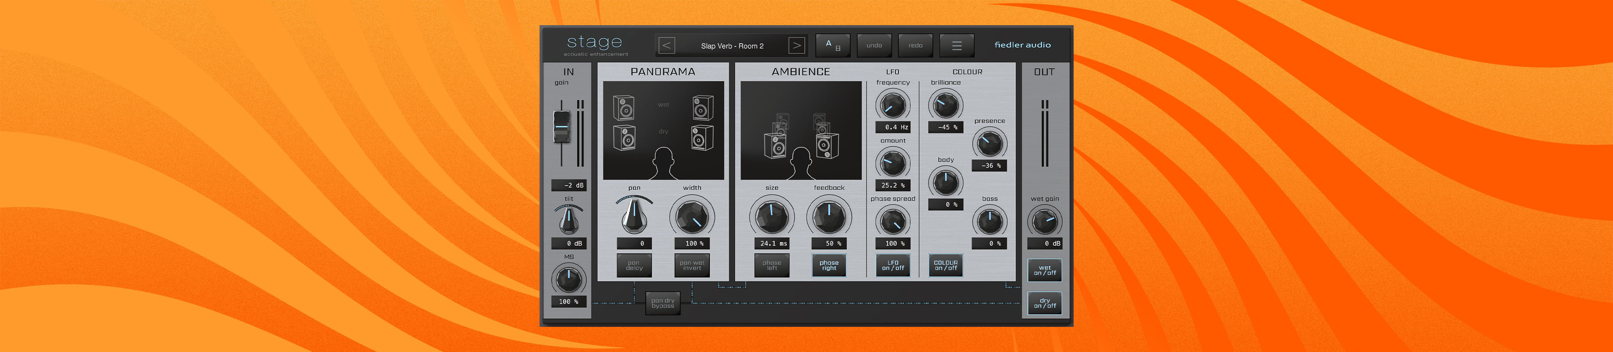Toggle dry on/off output

(1044, 303)
